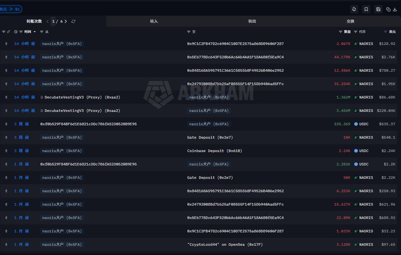Click the clock icon beside 时间

16,32
